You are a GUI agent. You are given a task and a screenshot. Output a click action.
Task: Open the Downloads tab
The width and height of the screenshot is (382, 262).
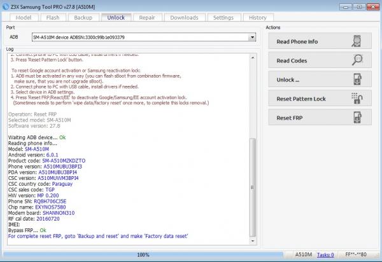(x=184, y=18)
